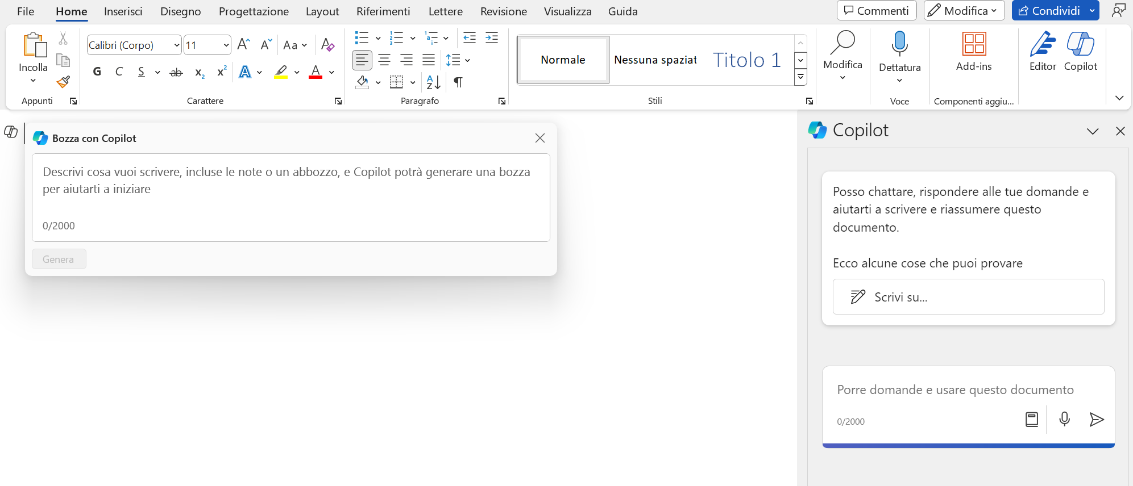Send the Copilot chat message

point(1096,420)
